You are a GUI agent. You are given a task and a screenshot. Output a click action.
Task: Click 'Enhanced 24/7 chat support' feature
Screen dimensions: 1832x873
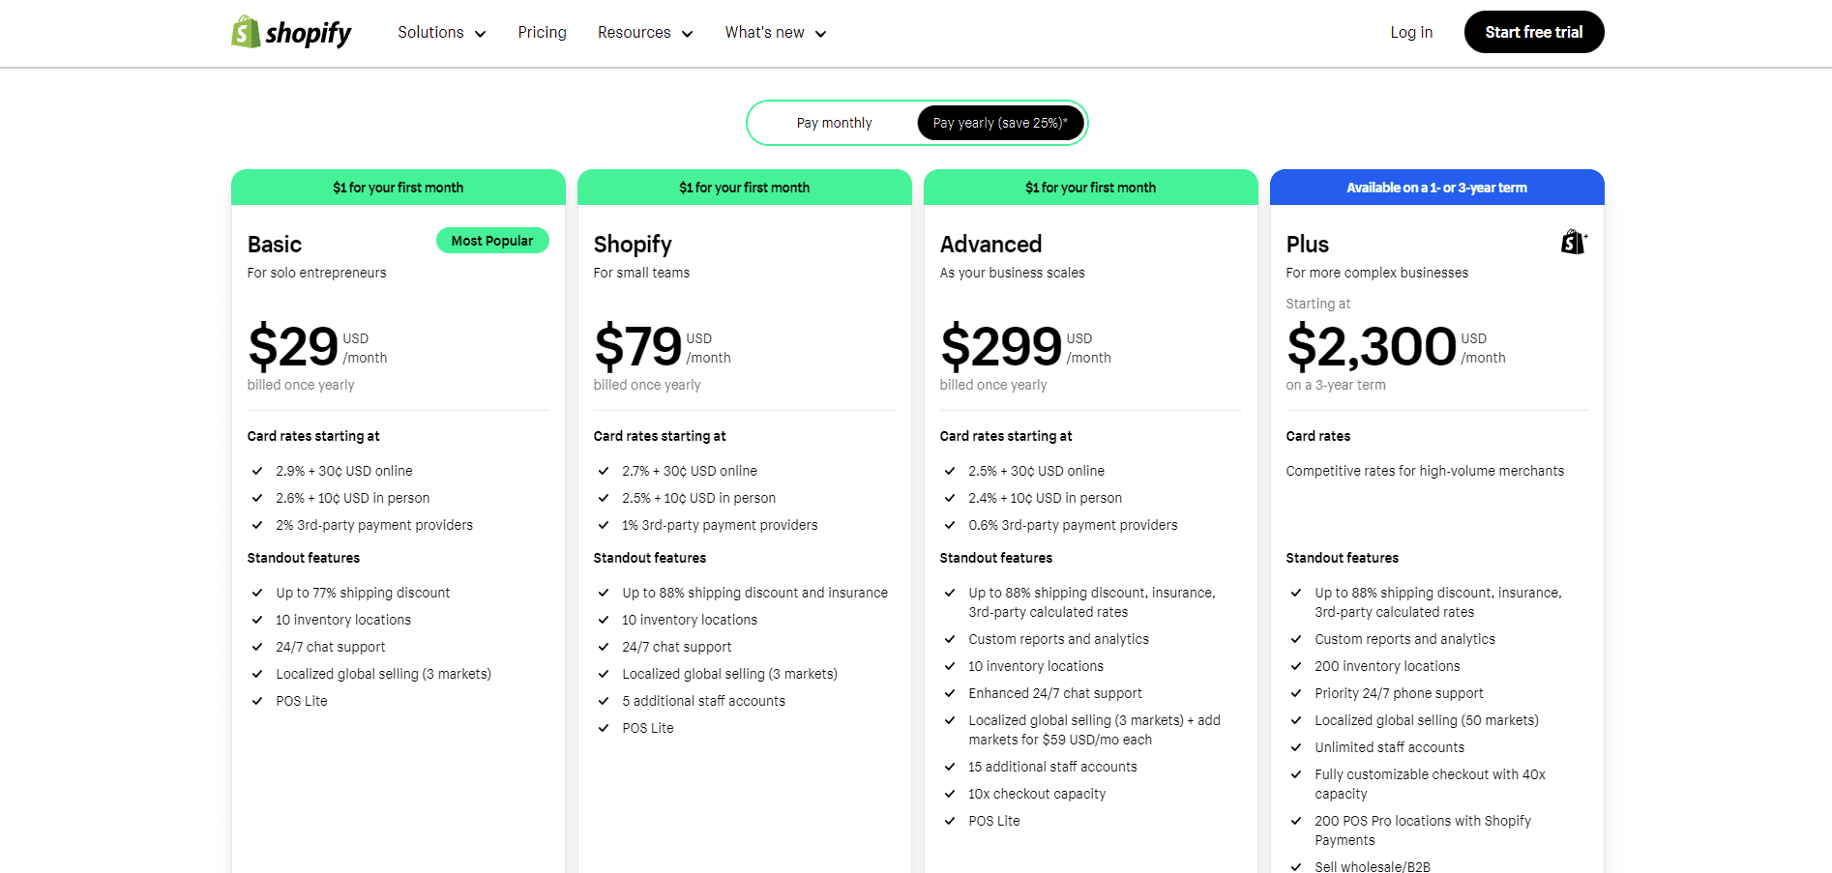1055,693
